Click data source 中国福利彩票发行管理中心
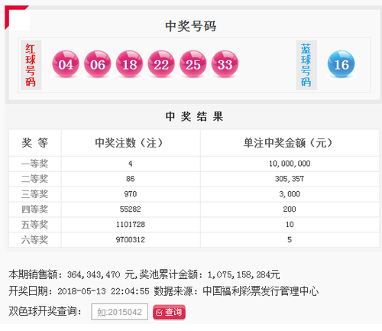 click(261, 291)
